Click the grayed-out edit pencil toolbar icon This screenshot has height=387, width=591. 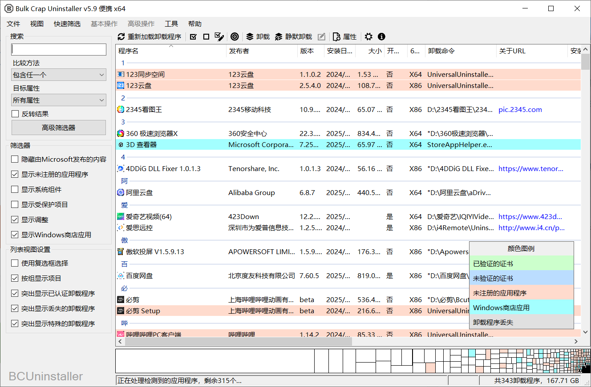321,37
